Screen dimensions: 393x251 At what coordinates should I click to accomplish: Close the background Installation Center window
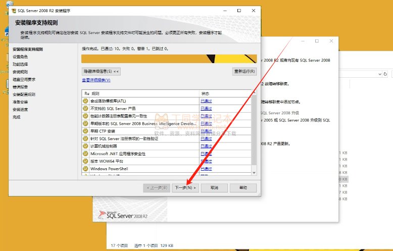pyautogui.click(x=331, y=41)
